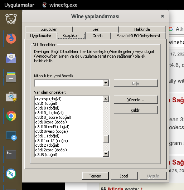Click the Uygula button
Screen dimensions: 184x190
(153, 176)
